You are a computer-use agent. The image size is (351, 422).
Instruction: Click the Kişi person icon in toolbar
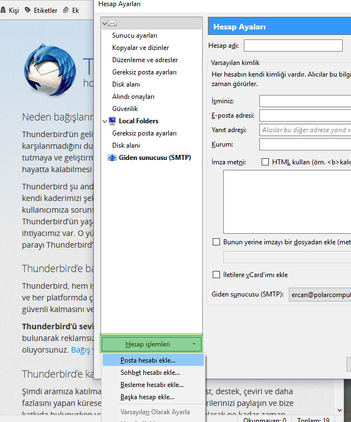[x=3, y=10]
